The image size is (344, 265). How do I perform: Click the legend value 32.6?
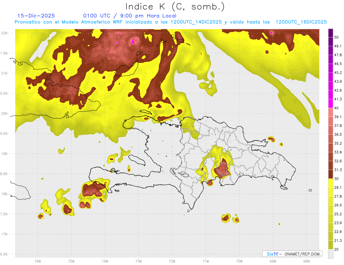pyautogui.click(x=338, y=161)
